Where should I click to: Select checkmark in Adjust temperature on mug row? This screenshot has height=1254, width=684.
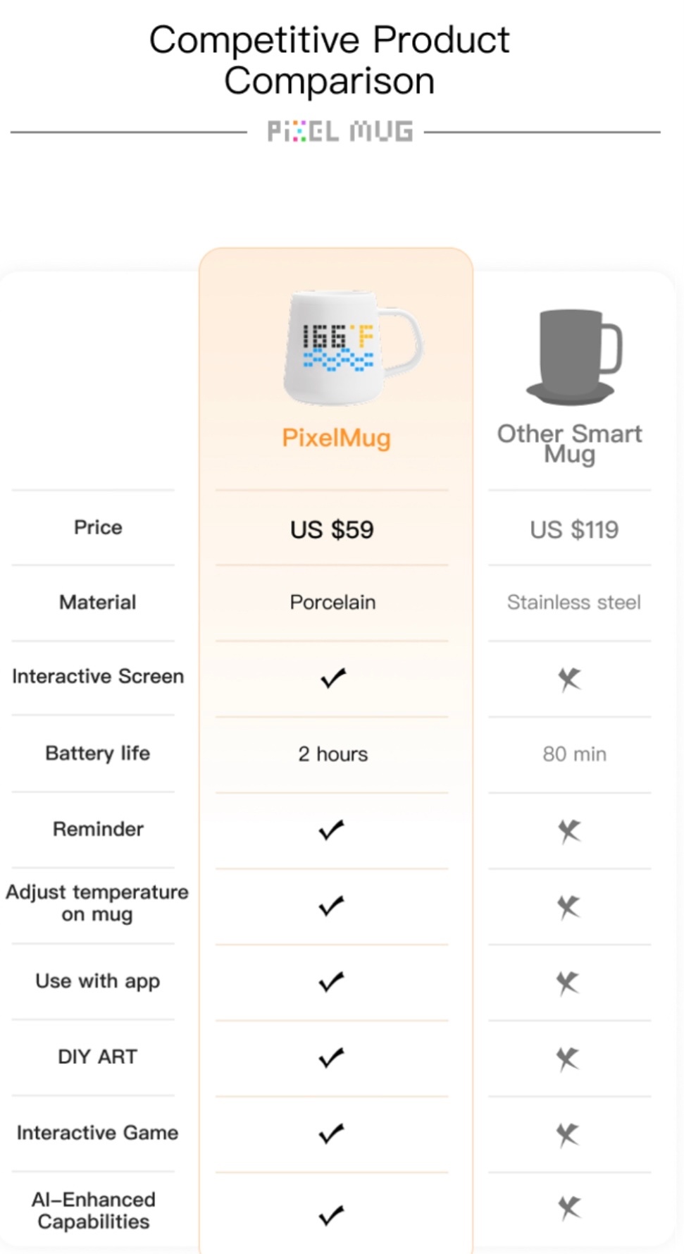pos(332,906)
